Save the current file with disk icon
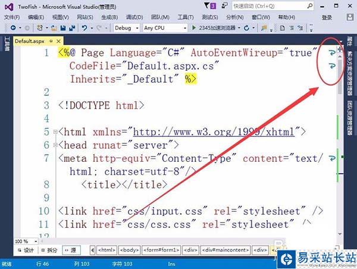357x269 pixels. [63, 28]
